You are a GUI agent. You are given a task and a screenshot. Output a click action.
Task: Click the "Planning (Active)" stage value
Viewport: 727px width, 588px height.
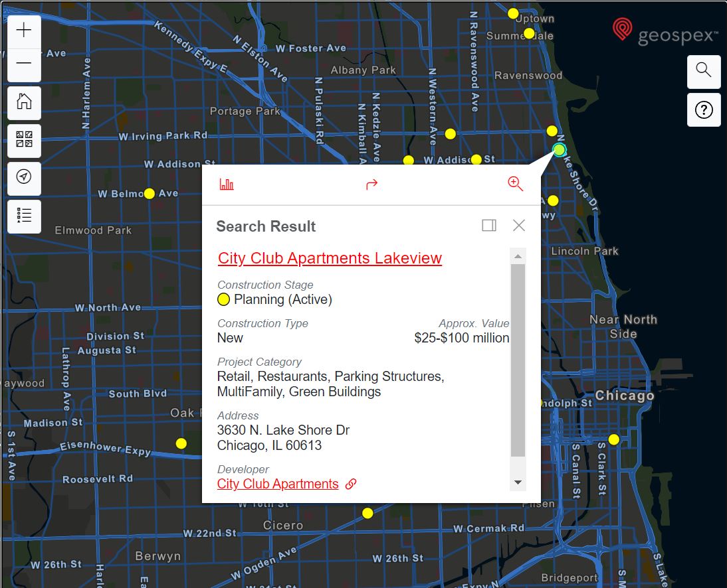283,299
